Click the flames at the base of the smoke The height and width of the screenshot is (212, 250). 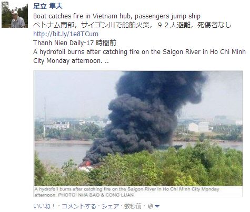pyautogui.click(x=86, y=164)
